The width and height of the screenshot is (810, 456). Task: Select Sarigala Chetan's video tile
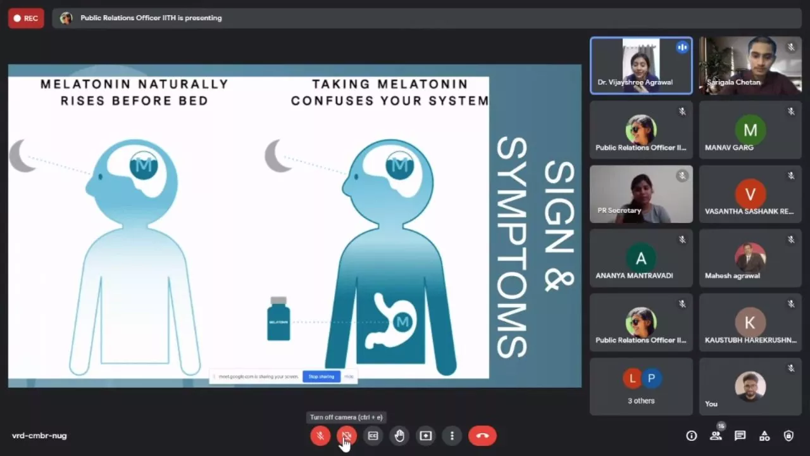click(x=750, y=65)
